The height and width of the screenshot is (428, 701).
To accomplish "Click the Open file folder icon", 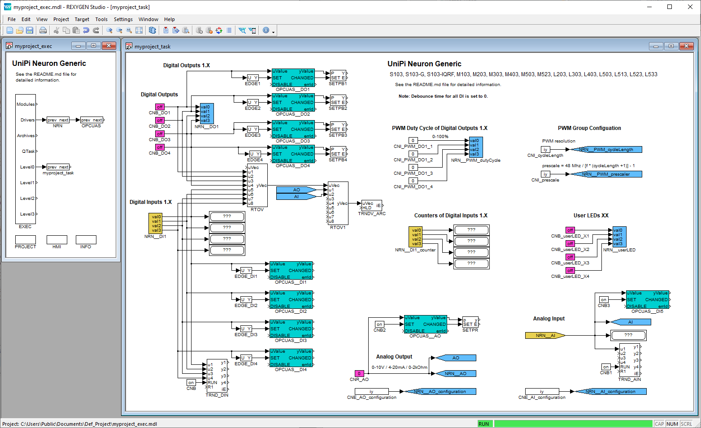I will [19, 30].
